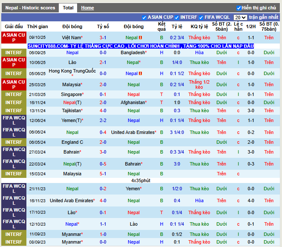Toggle the INTERF competition filter
Viewport: 282px width, 247px height.
pos(177,17)
